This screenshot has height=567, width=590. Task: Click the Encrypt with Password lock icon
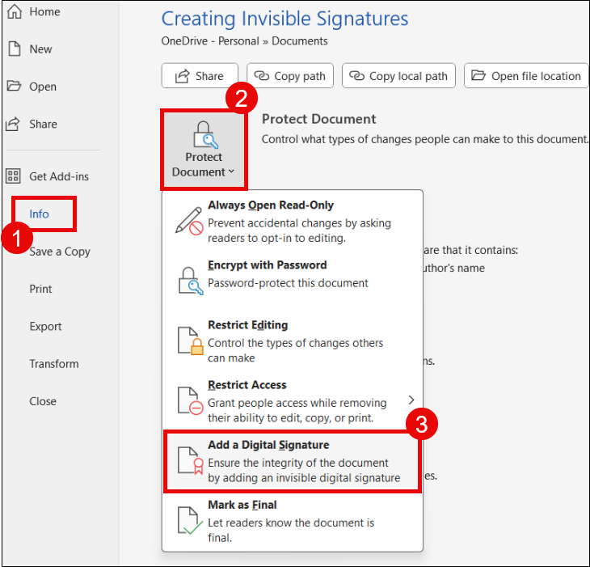point(189,280)
